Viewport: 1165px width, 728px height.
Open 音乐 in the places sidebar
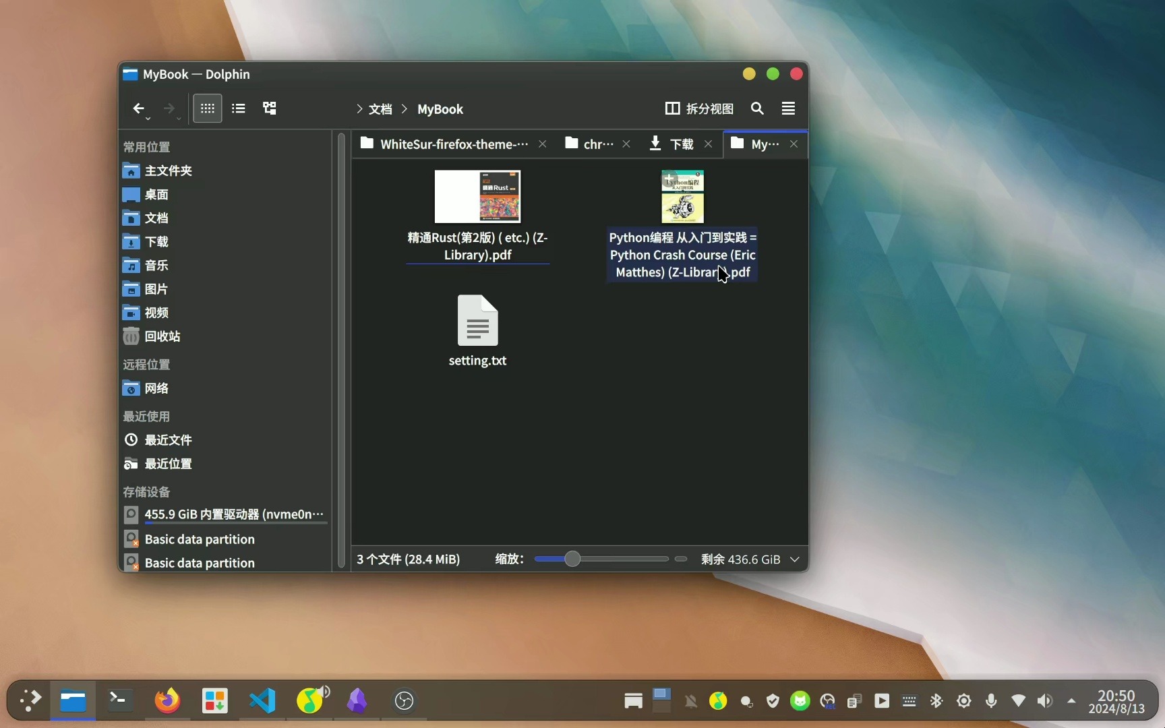pos(225,265)
